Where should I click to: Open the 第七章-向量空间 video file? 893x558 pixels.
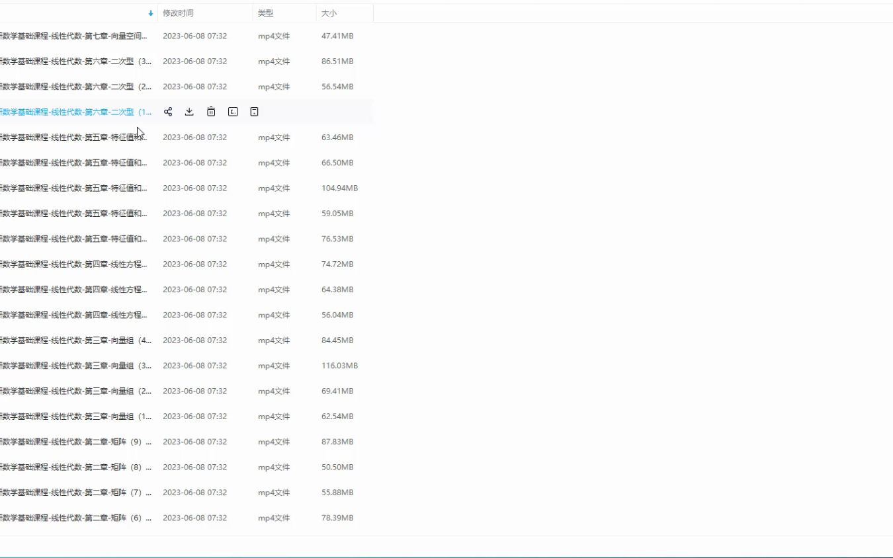tap(74, 36)
